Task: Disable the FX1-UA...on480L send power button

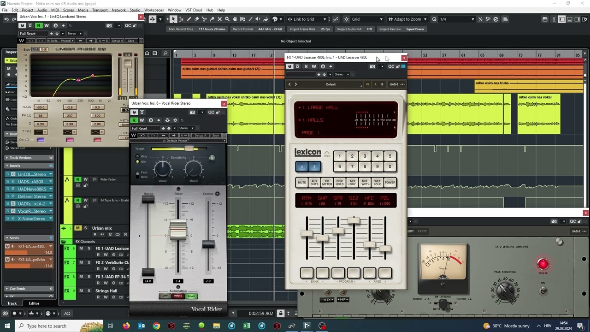Action: [7, 246]
